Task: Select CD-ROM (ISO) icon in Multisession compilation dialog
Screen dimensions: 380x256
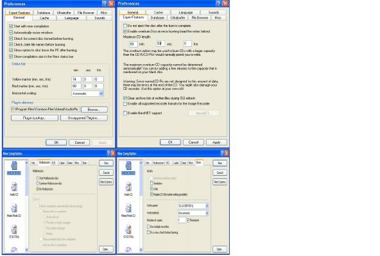Action: coord(14,166)
